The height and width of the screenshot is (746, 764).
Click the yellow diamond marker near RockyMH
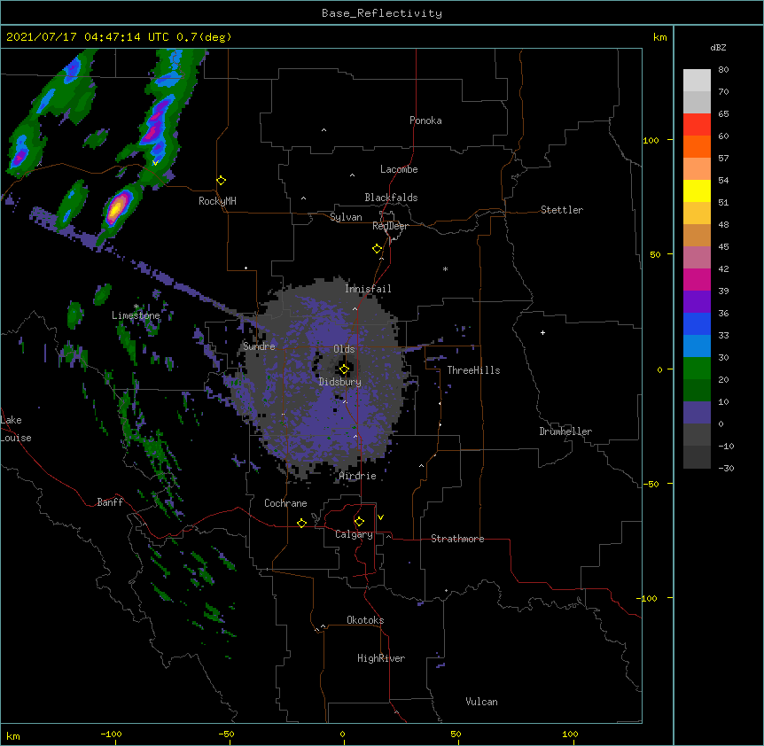(x=221, y=181)
